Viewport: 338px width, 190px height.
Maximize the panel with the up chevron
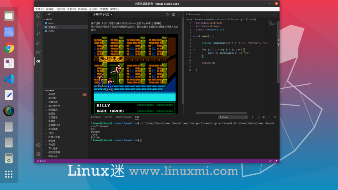point(269,117)
